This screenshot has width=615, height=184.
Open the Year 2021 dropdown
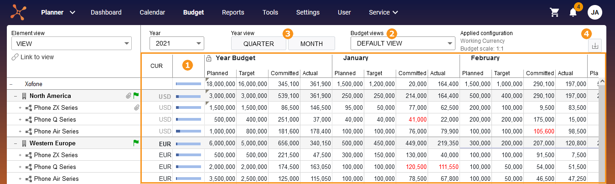[177, 43]
